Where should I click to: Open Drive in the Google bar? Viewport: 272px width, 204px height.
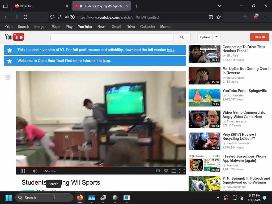[131, 27]
